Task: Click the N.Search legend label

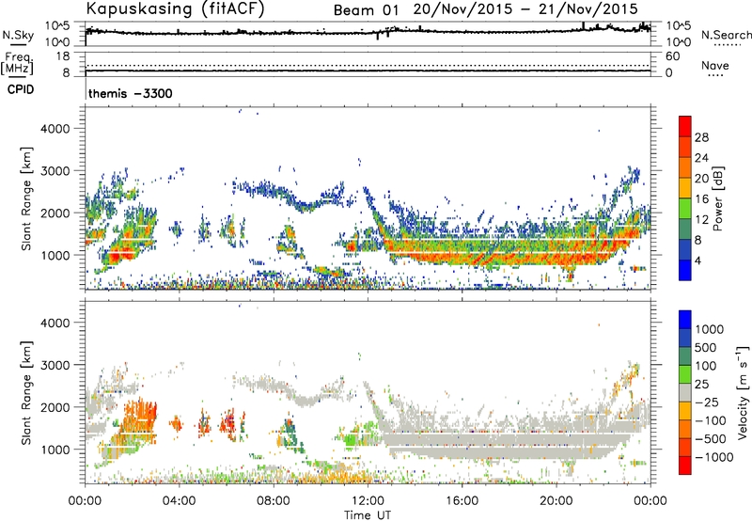Action: pyautogui.click(x=727, y=35)
